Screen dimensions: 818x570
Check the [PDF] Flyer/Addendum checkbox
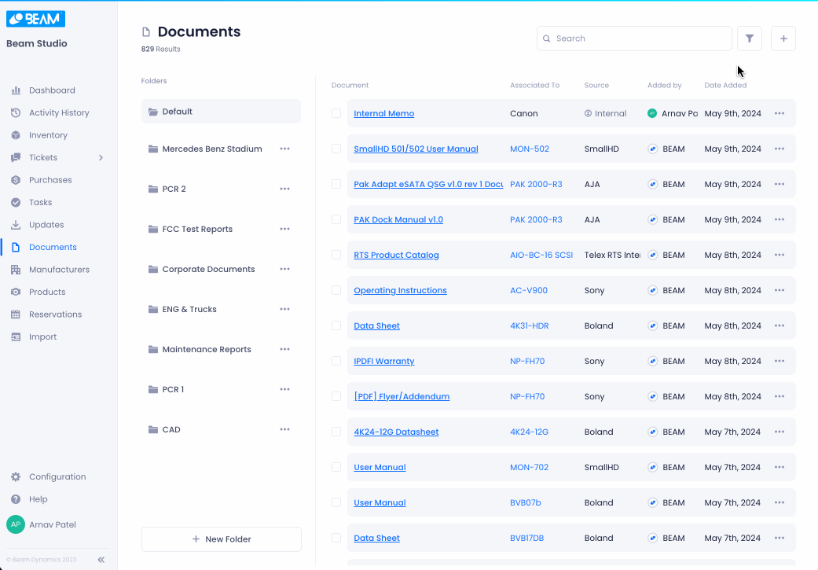pos(336,397)
